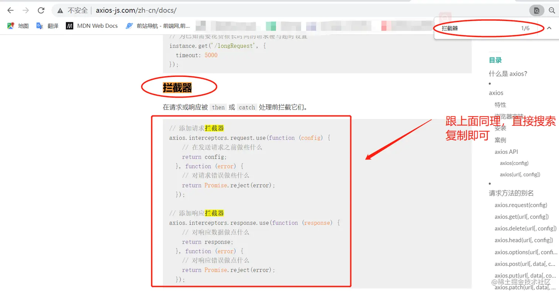Open the axios.get(url[, config]) sidebar link
Screen dimensions: 559x294
pos(522,217)
